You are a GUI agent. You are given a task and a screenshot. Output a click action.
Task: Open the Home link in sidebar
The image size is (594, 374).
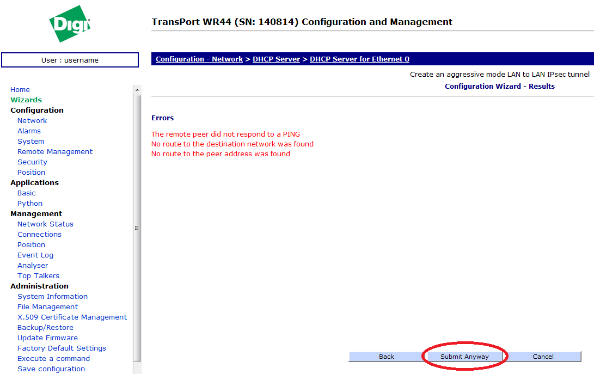coord(20,90)
